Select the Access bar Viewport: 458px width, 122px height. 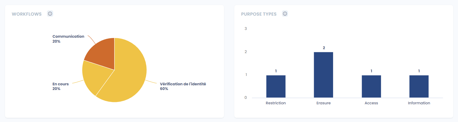tap(371, 86)
